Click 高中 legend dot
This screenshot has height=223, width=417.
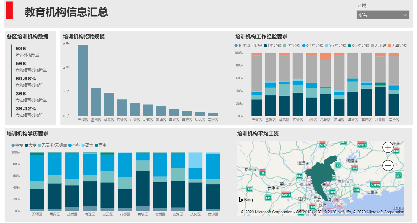pos(96,145)
